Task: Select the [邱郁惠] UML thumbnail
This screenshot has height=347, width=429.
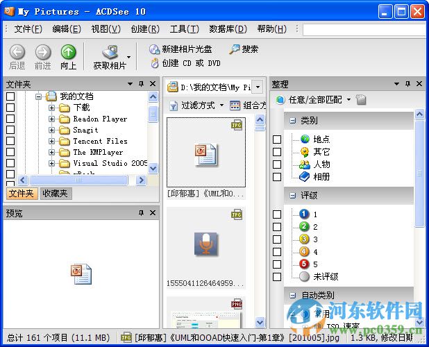Action: pyautogui.click(x=206, y=158)
